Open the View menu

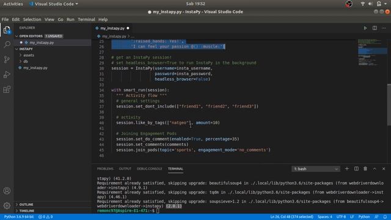click(49, 20)
